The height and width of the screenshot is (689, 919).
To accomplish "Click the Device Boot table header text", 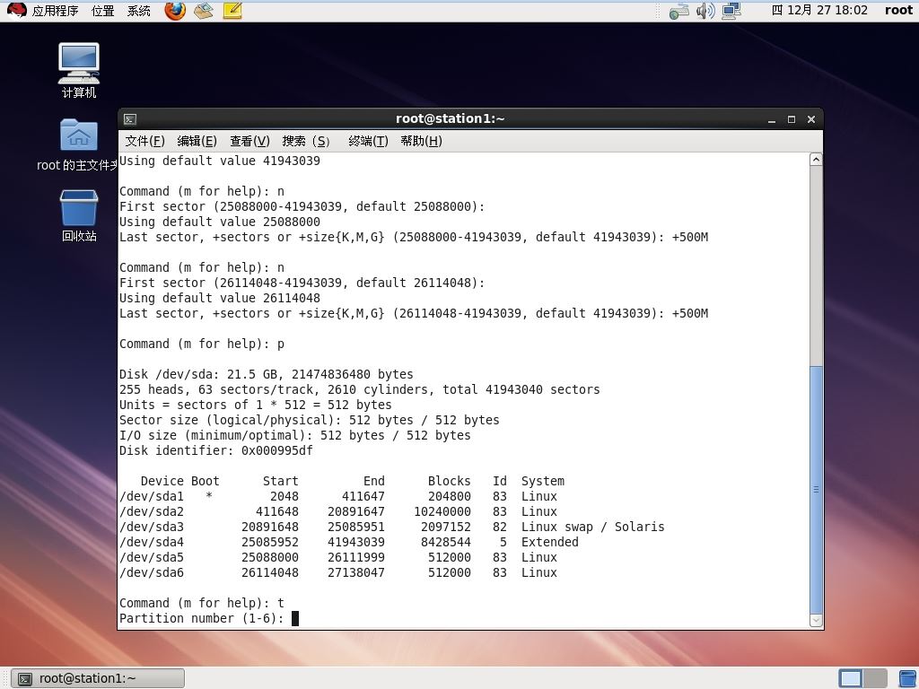I will pos(179,481).
